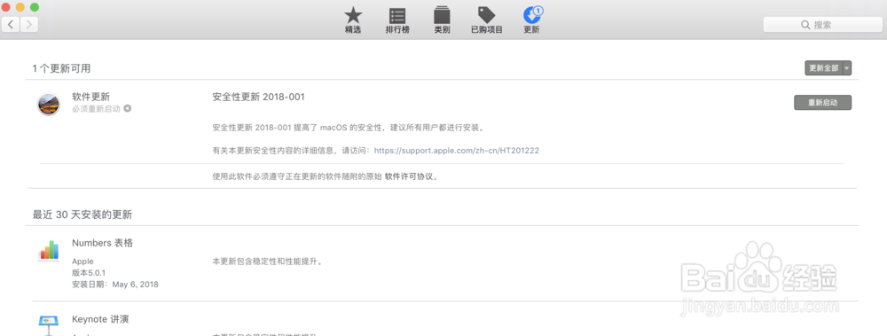Click the 更新全部 button
This screenshot has height=336, width=887.
[824, 68]
